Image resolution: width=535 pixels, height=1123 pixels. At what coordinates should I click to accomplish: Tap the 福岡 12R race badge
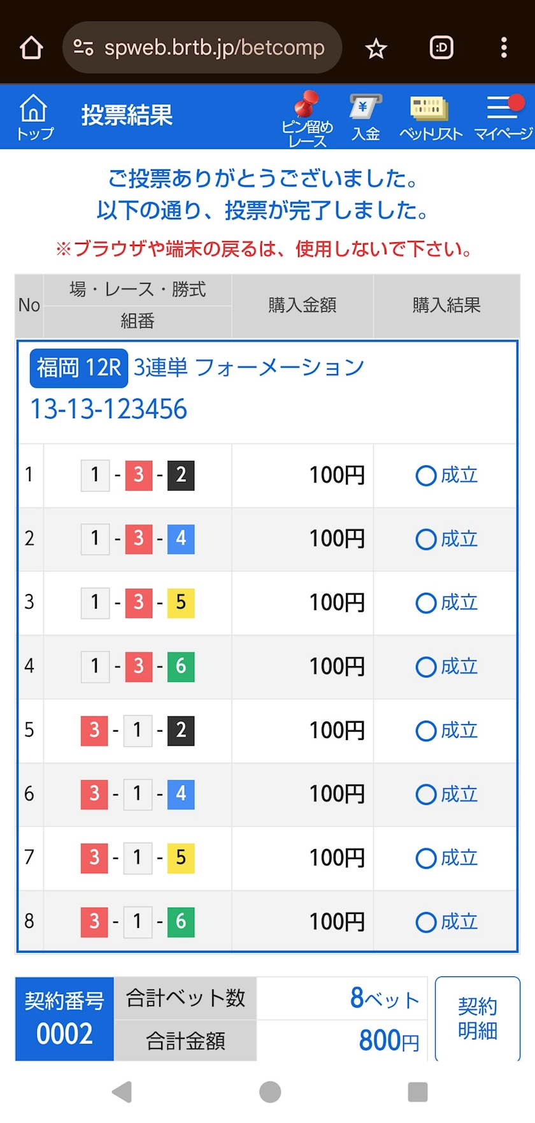(79, 368)
